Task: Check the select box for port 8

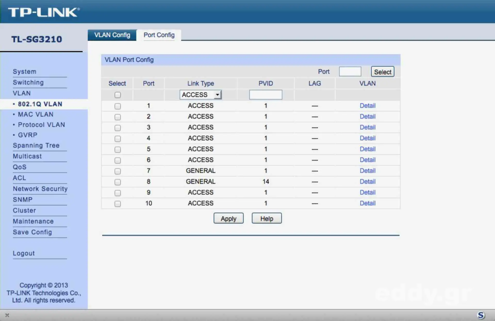Action: tap(118, 182)
